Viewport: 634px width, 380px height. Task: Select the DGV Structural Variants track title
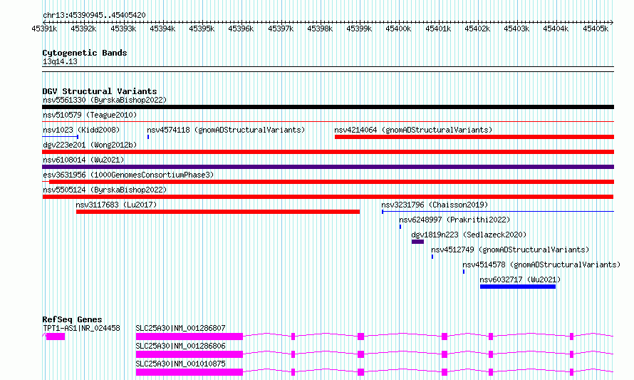pyautogui.click(x=100, y=91)
